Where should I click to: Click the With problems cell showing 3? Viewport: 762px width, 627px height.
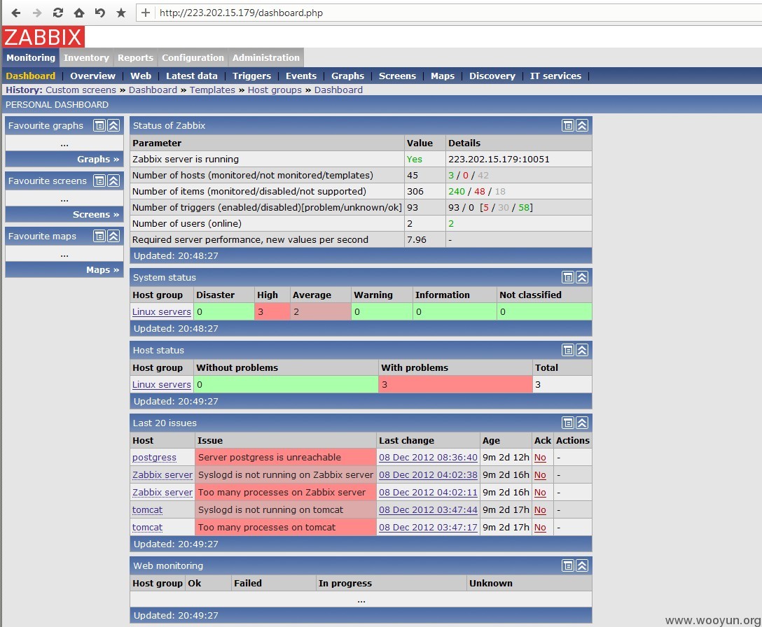(455, 385)
